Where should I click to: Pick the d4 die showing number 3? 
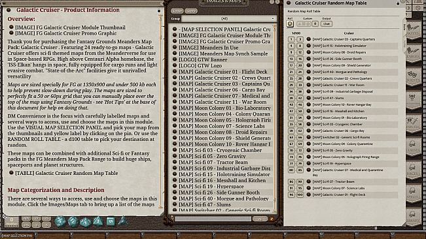pyautogui.click(x=98, y=221)
